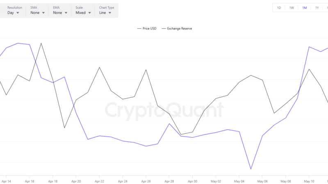Click the Price USD peak near Apr 17

click(x=41, y=43)
